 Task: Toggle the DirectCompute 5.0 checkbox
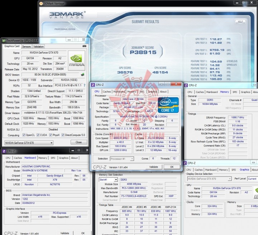[63, 135]
